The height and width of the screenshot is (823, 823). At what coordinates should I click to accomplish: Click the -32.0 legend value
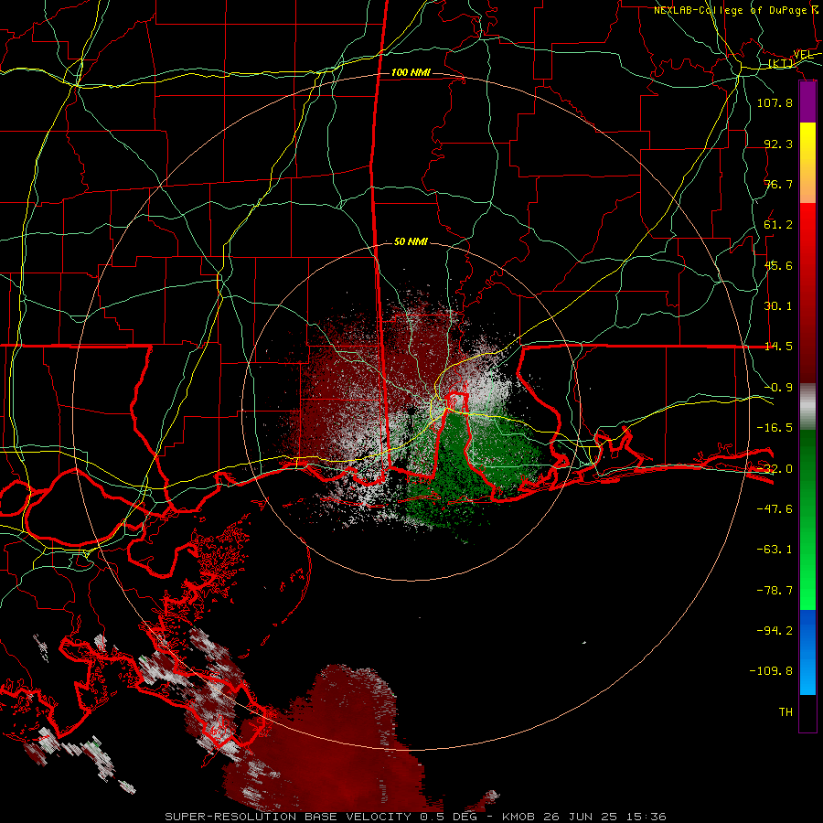pyautogui.click(x=775, y=469)
